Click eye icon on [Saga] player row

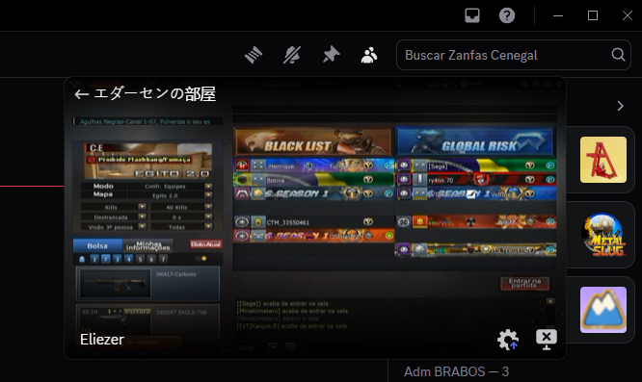[x=404, y=166]
